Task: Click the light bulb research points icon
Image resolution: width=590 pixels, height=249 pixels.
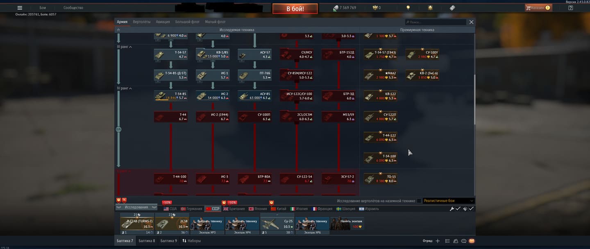Action: coord(408,8)
